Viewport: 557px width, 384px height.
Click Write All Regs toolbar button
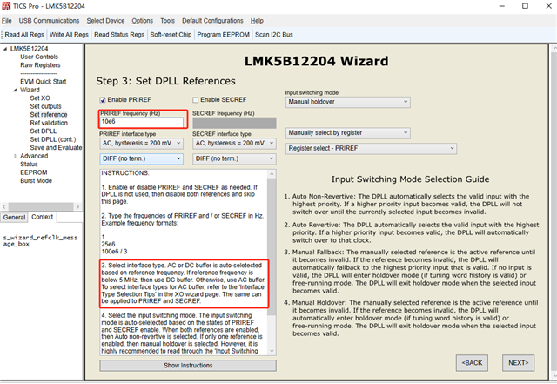tap(69, 35)
